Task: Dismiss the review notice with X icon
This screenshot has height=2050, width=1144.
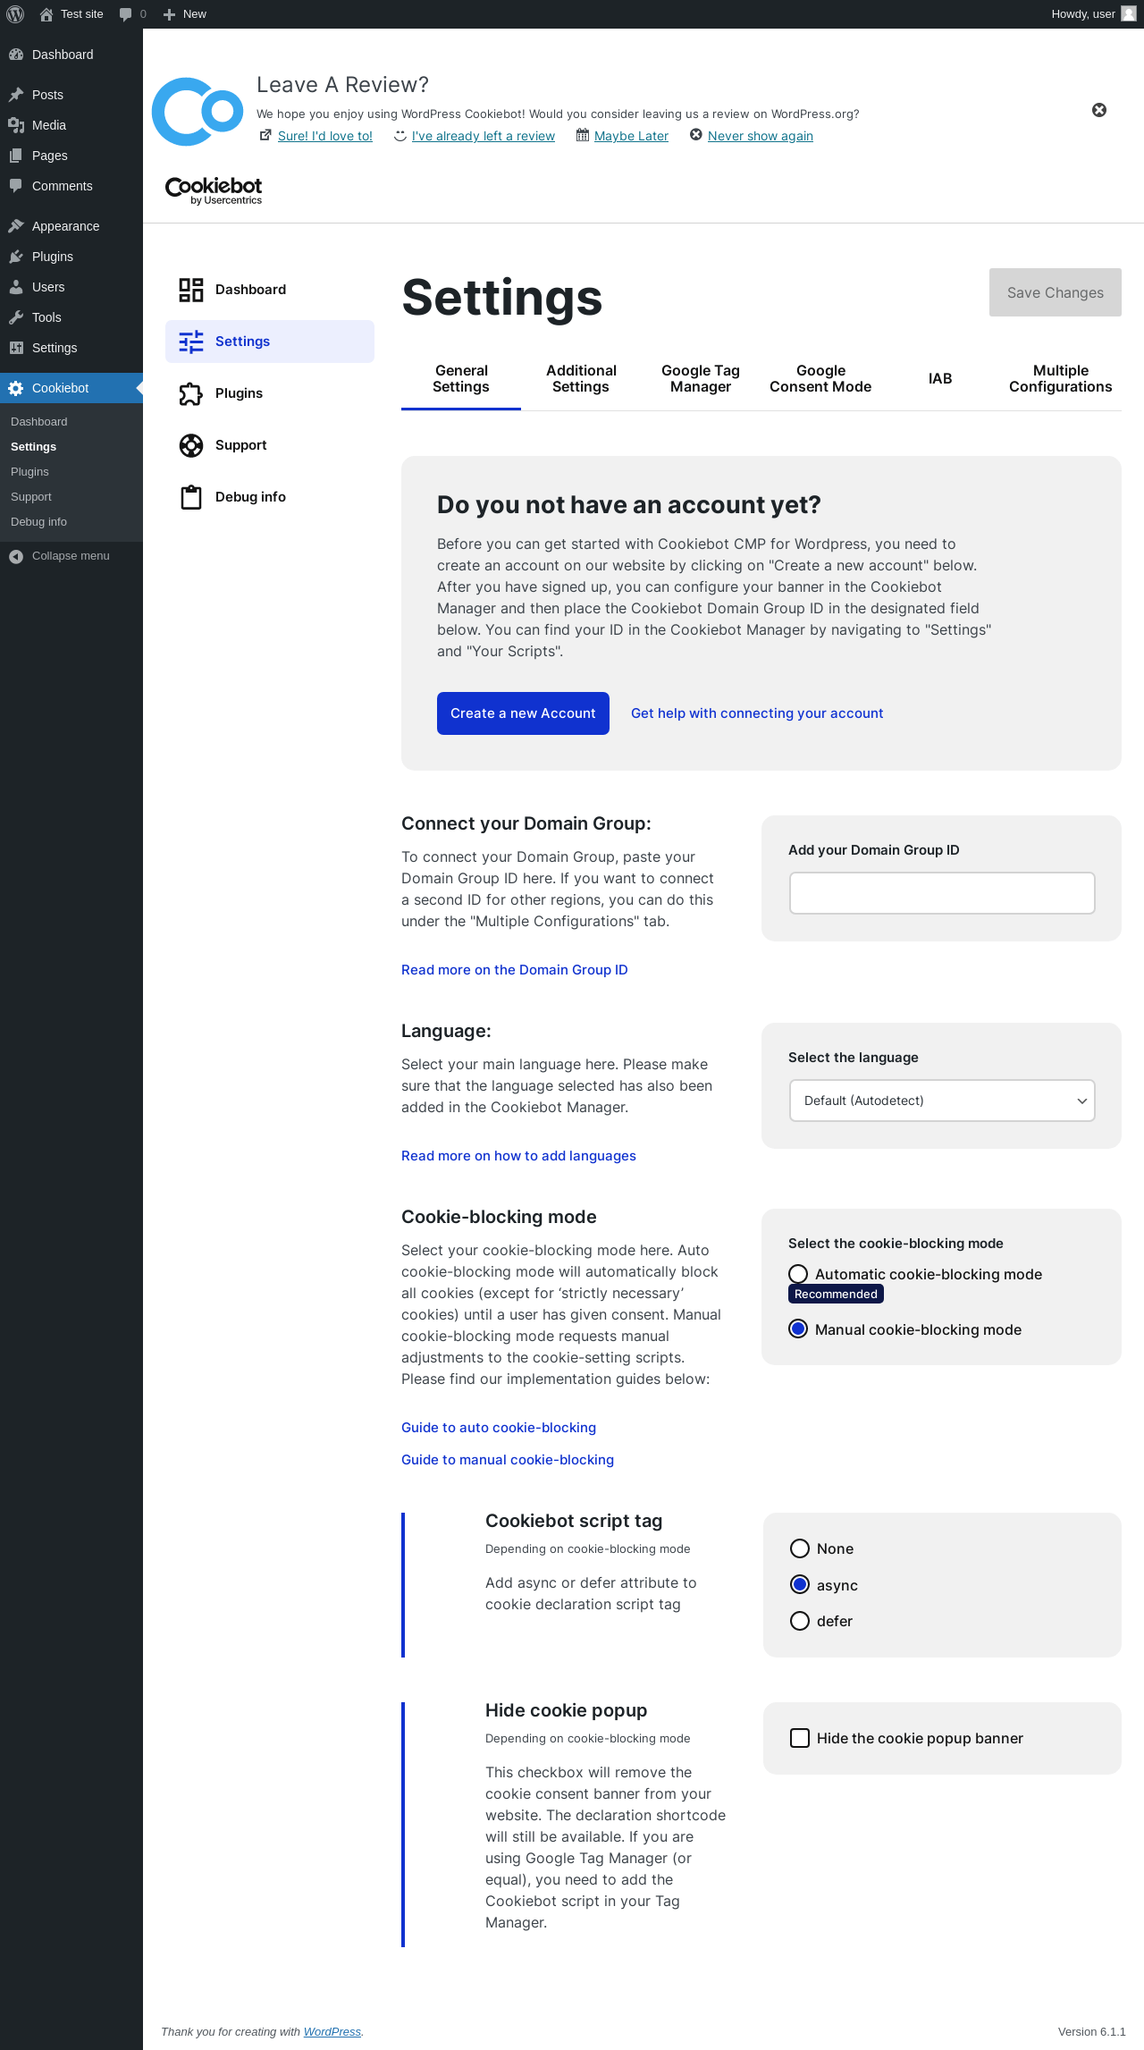Action: point(1099,110)
